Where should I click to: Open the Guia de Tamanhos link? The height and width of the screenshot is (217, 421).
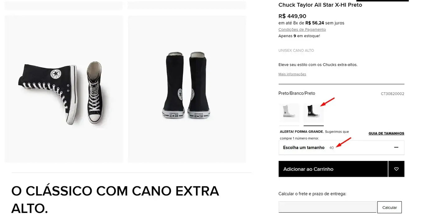click(x=386, y=133)
